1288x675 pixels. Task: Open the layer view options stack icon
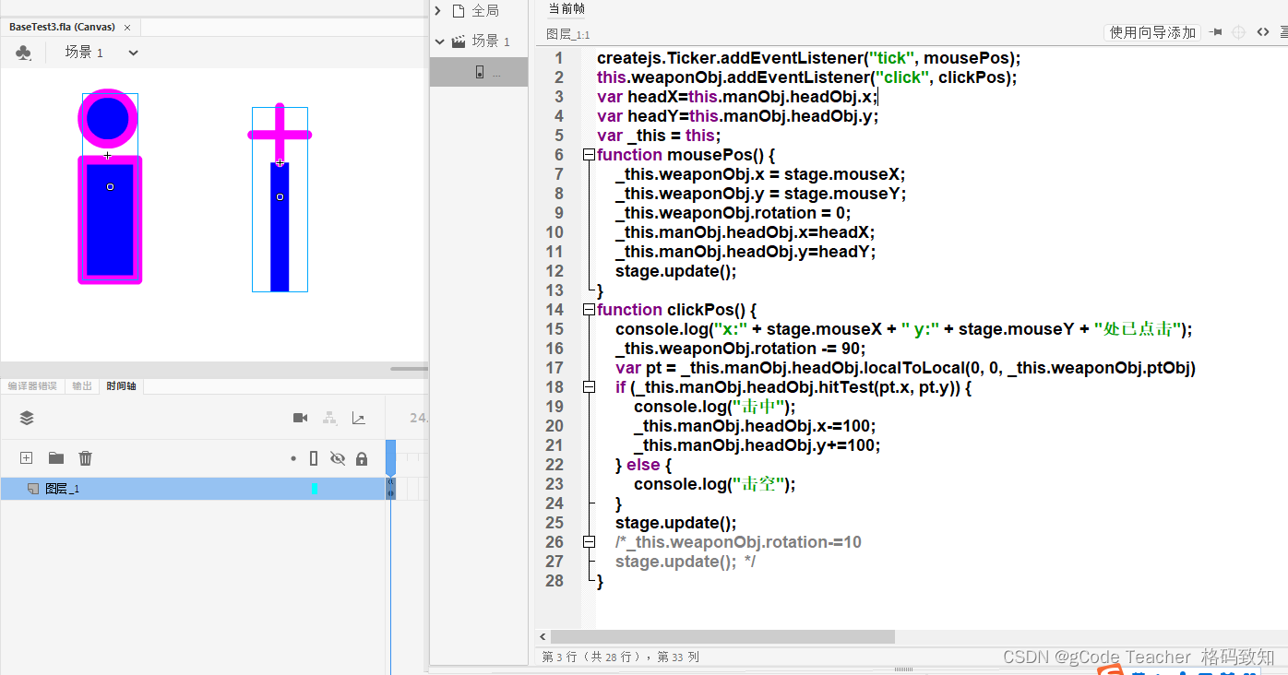(x=27, y=418)
